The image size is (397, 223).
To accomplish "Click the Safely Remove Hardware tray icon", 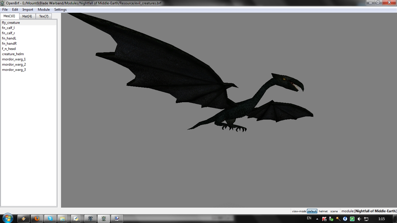I will coord(331,219).
